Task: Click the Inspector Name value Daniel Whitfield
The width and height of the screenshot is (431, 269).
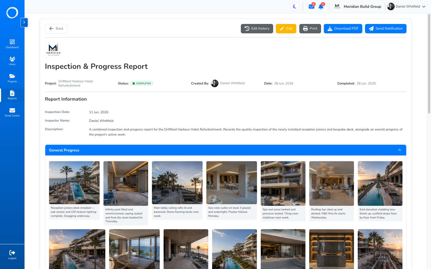Action: (101, 121)
